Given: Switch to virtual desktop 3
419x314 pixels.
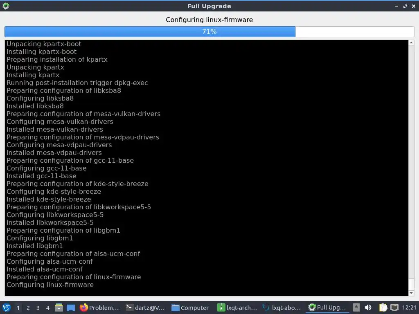Looking at the screenshot, I should pos(38,308).
